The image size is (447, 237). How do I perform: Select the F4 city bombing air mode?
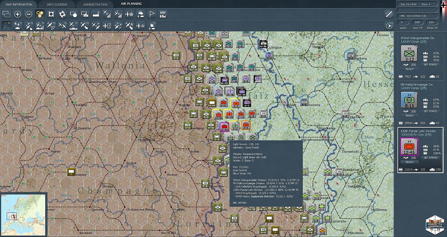coord(40,26)
